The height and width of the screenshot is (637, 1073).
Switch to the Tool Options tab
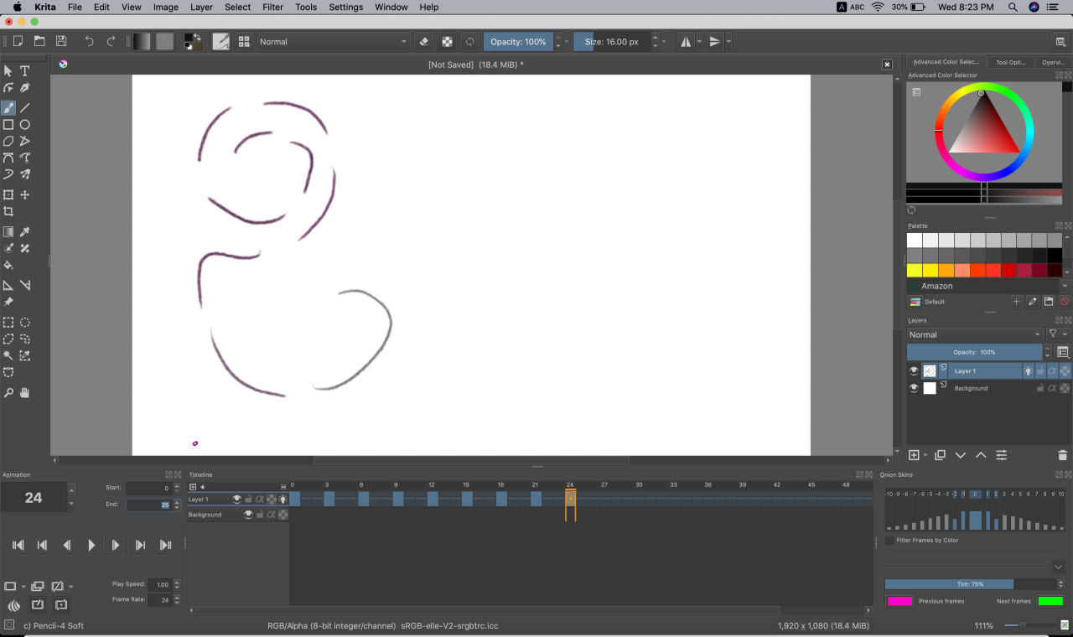(x=1010, y=61)
